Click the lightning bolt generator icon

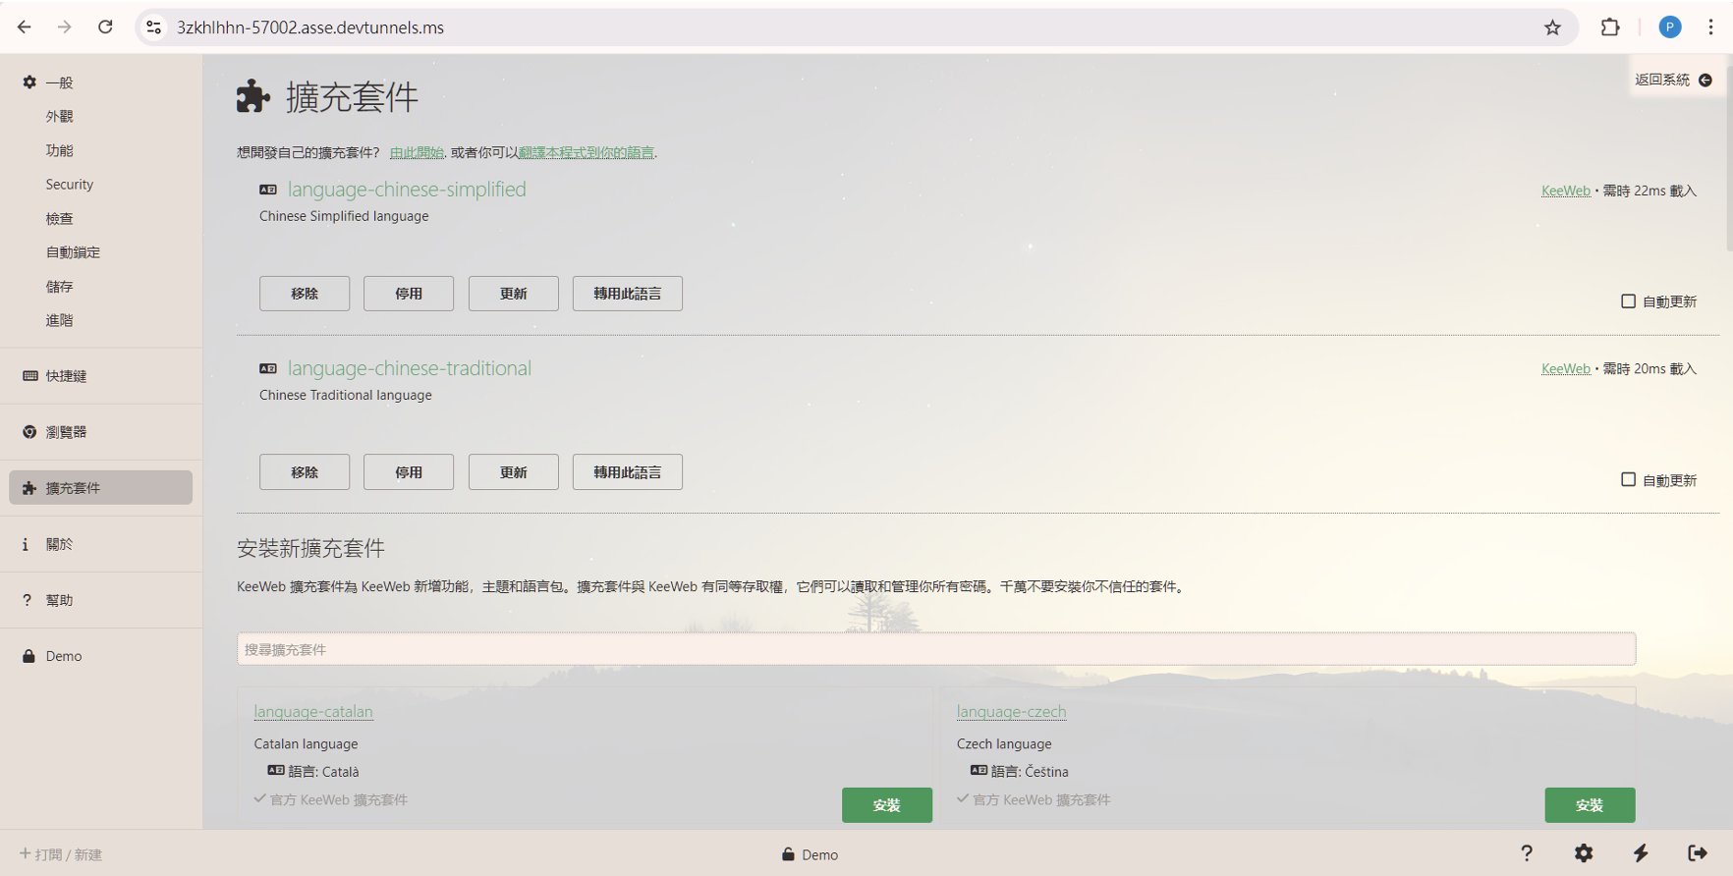click(1641, 853)
